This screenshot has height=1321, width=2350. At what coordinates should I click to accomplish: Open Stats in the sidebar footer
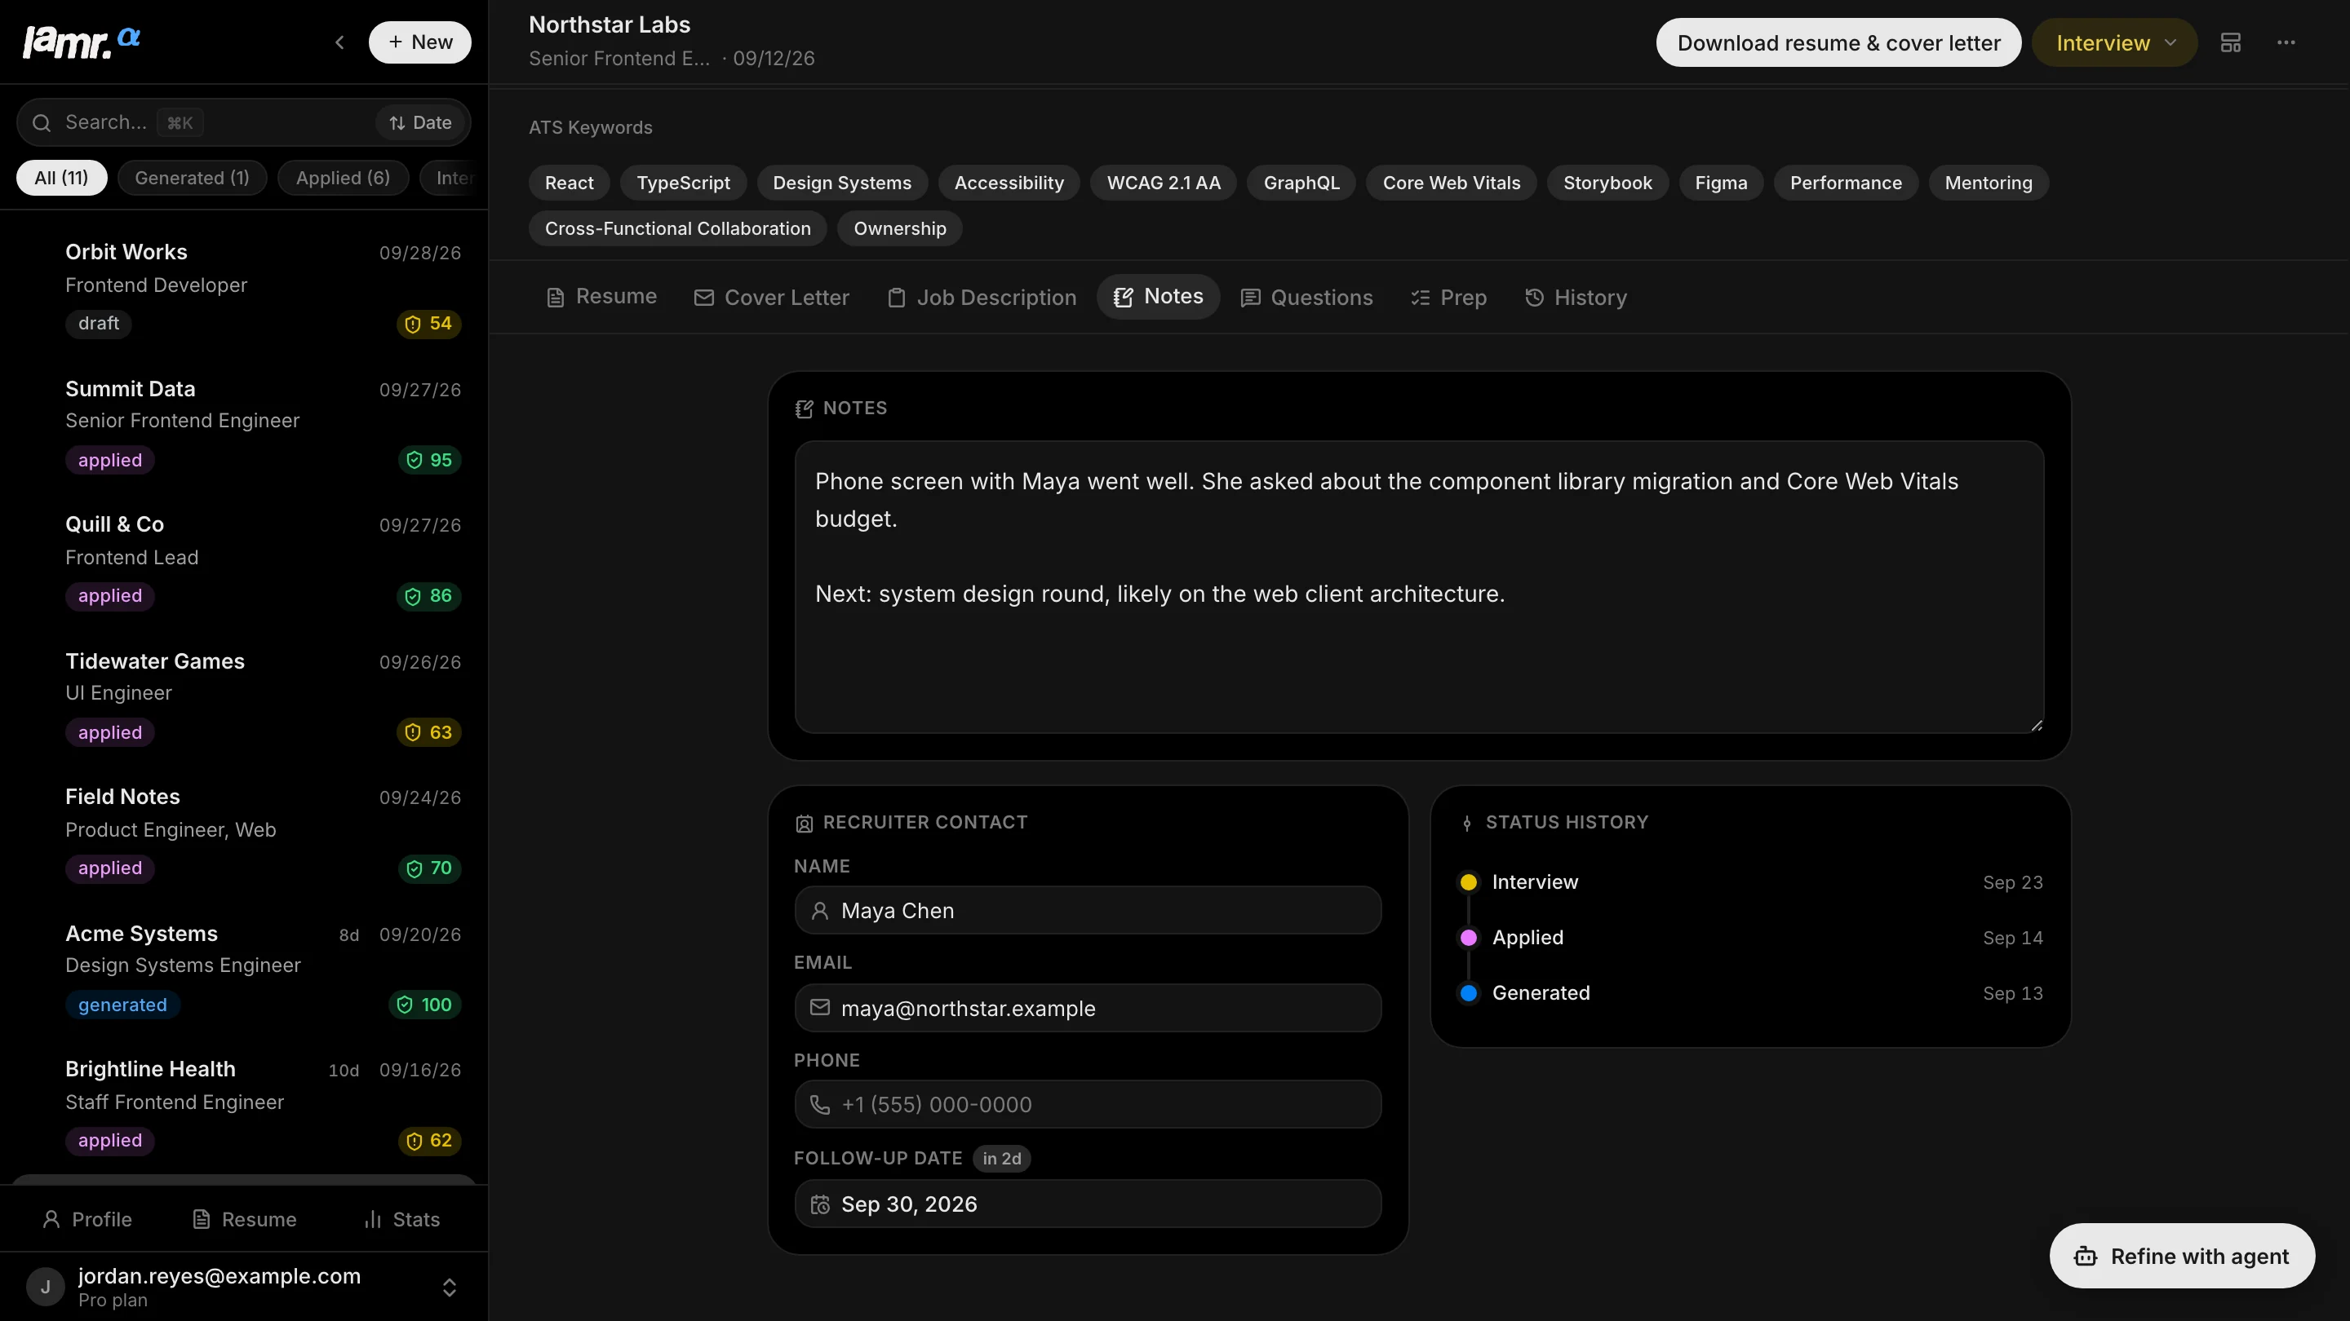(x=402, y=1219)
